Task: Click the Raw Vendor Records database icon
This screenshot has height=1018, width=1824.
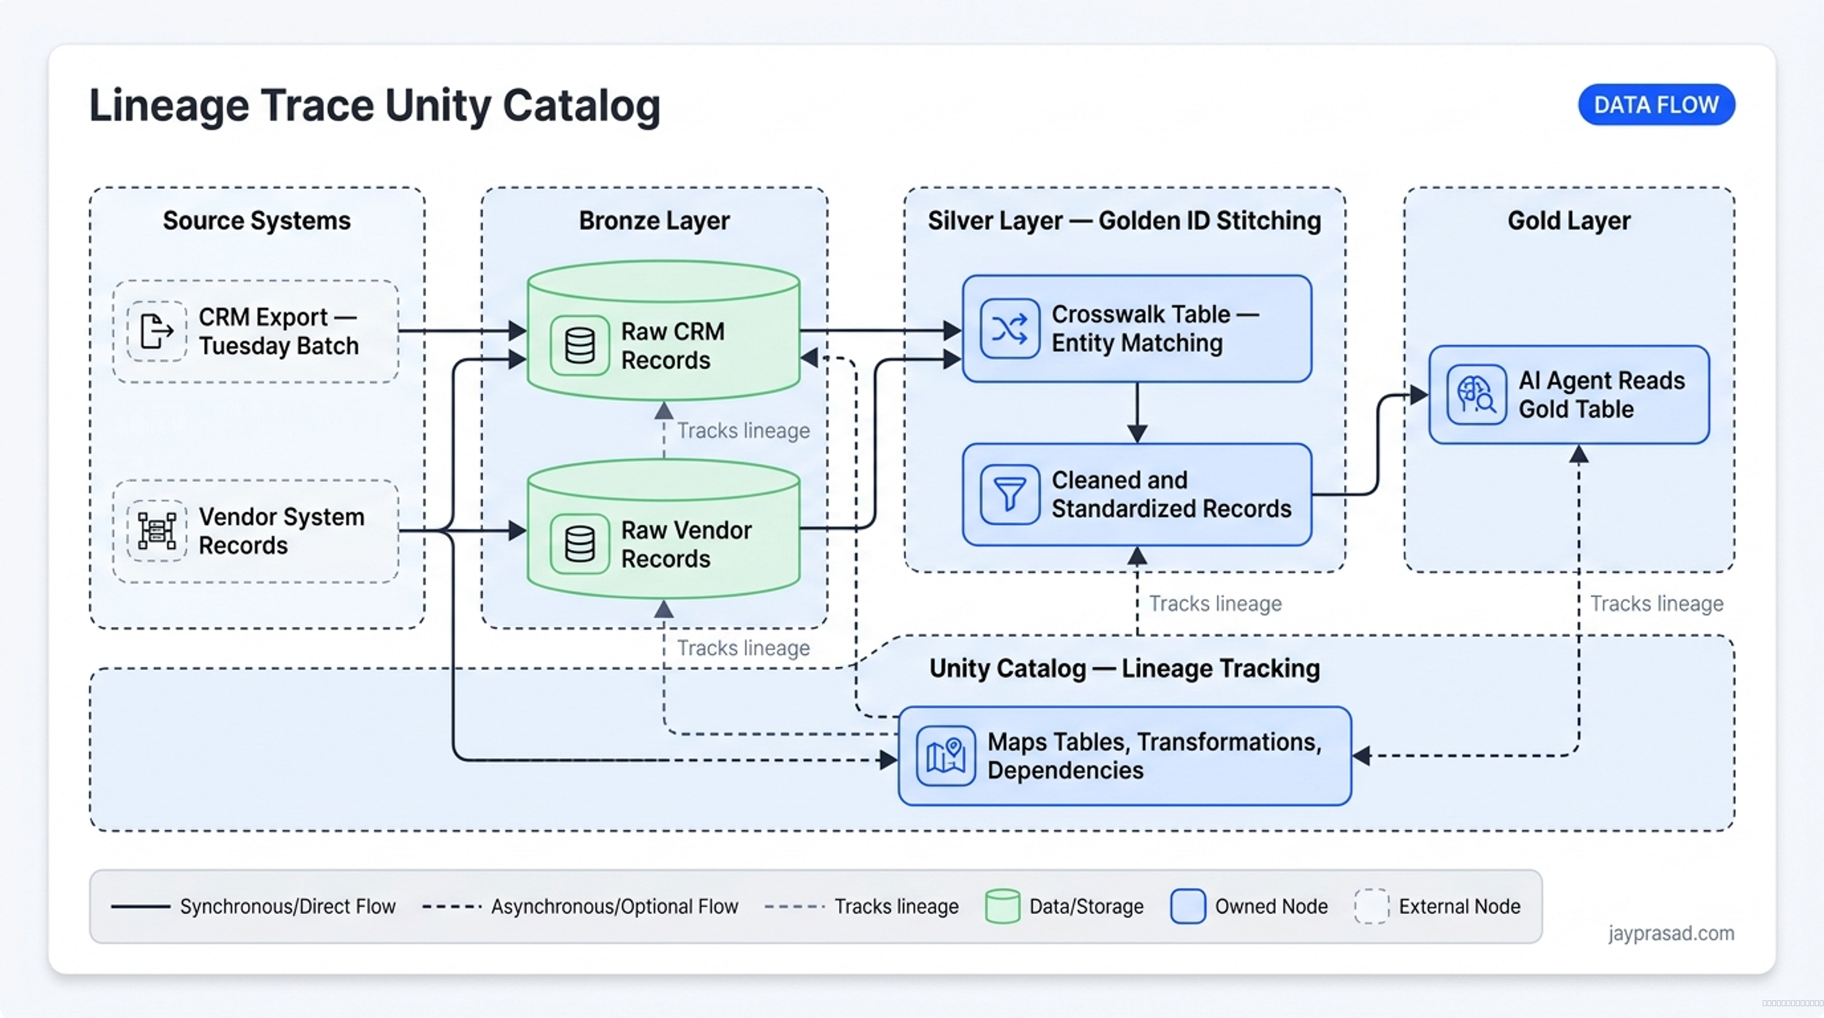Action: click(x=580, y=544)
